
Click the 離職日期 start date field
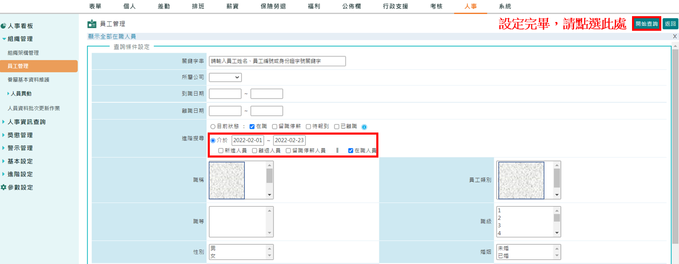(x=225, y=111)
